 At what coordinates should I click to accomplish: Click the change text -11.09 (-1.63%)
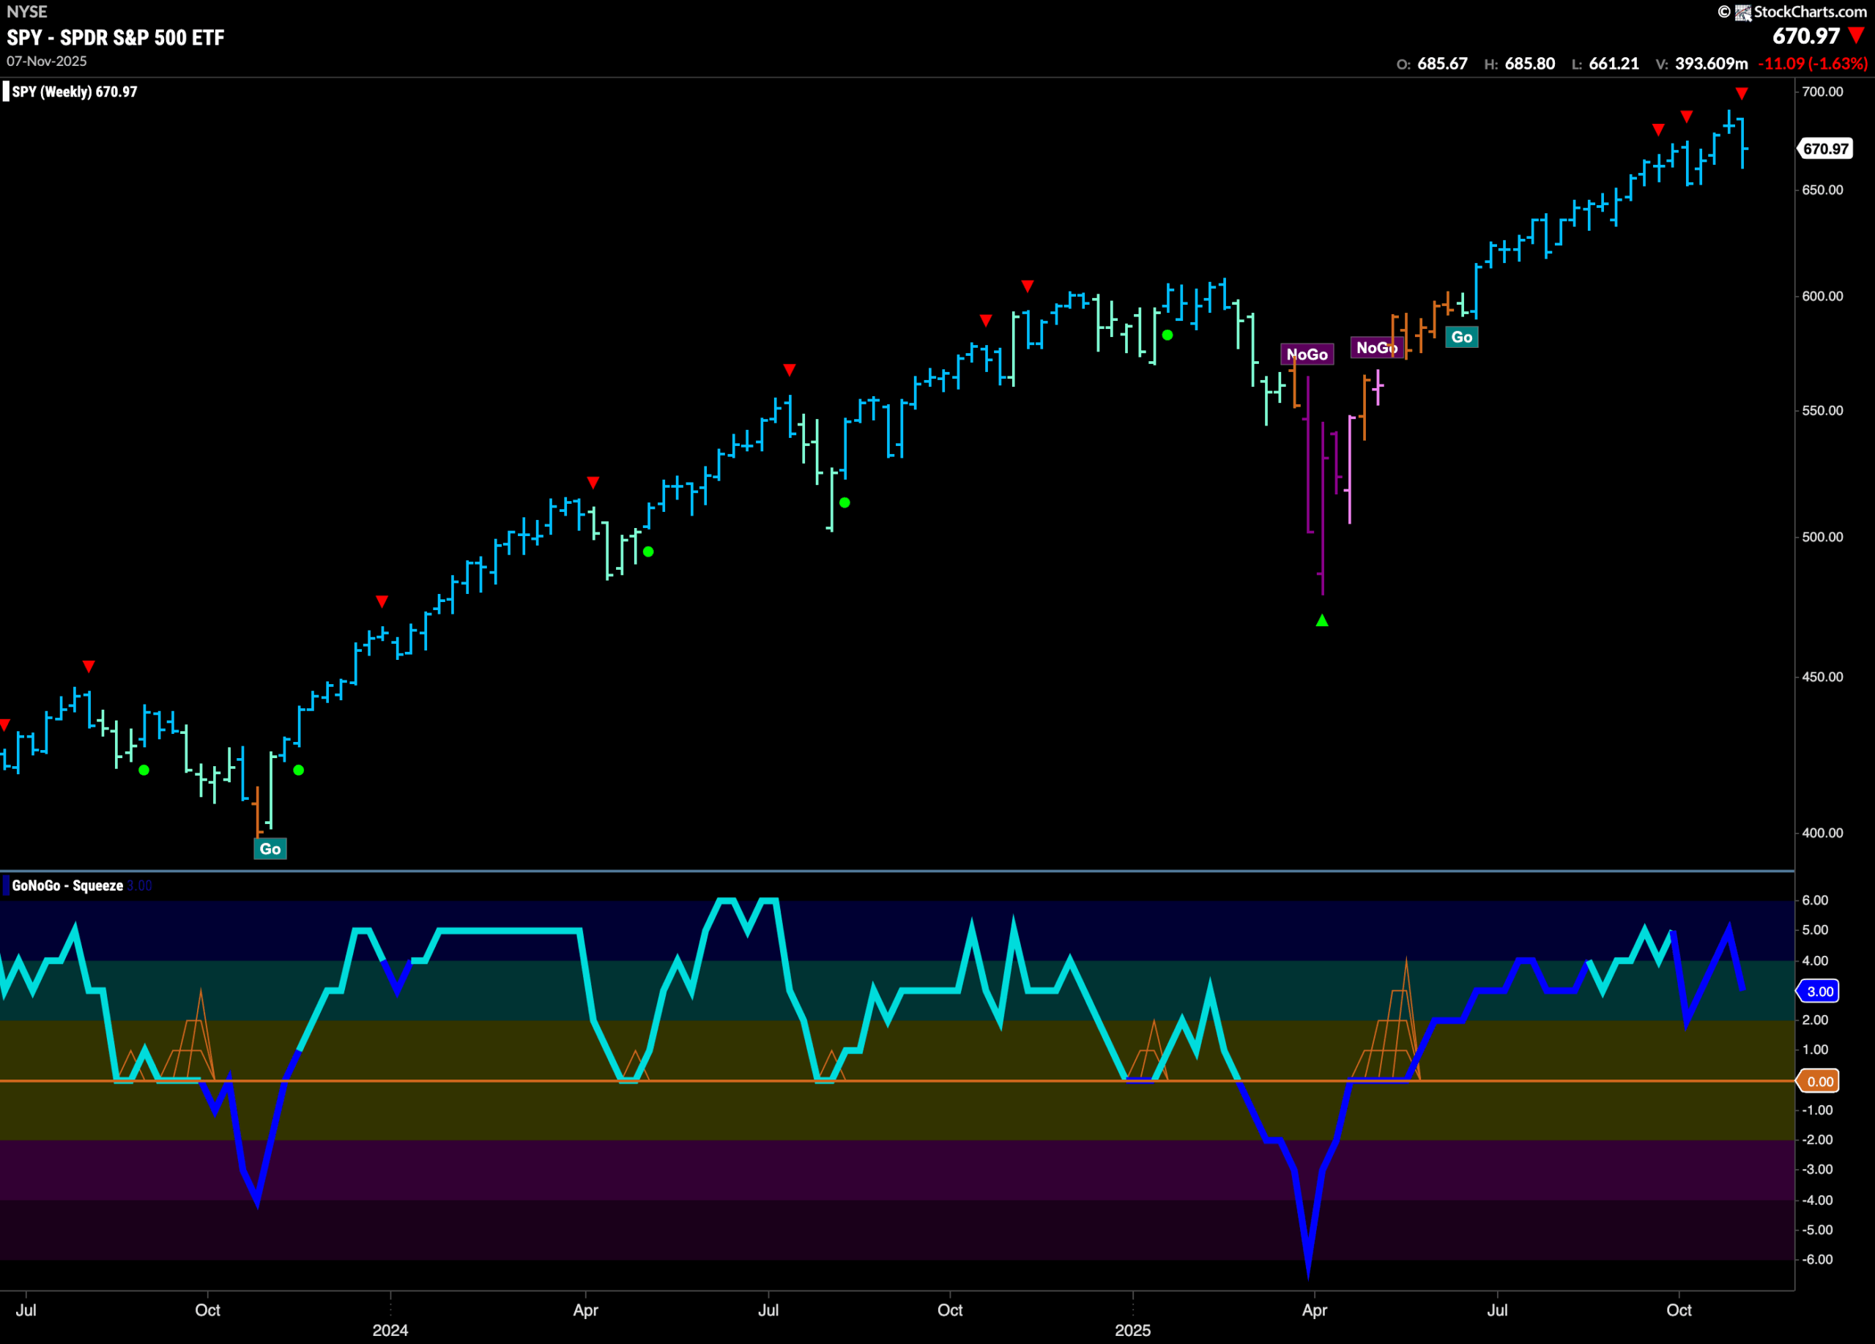click(x=1812, y=64)
